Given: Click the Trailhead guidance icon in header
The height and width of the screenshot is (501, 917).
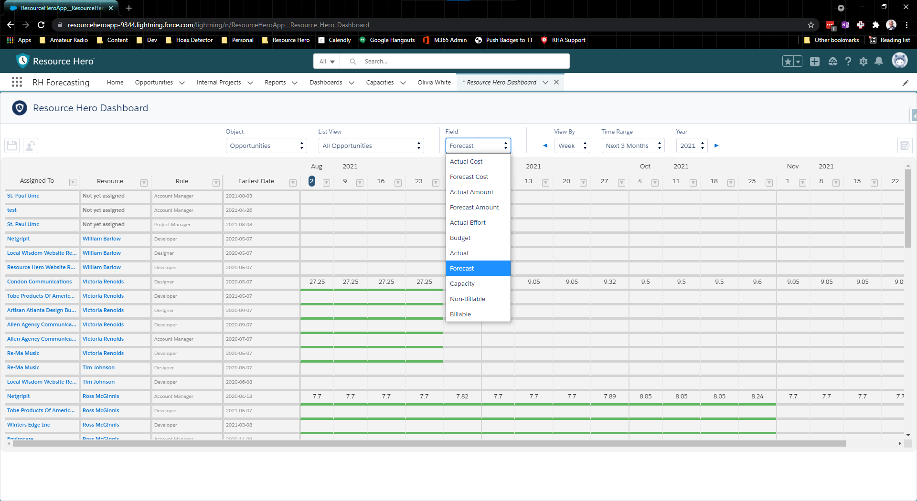Looking at the screenshot, I should tap(832, 61).
